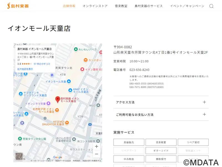Screen dimensions: 222x167
Task: Select the (有)コンタ自動車 marker
Action: click(x=98, y=141)
